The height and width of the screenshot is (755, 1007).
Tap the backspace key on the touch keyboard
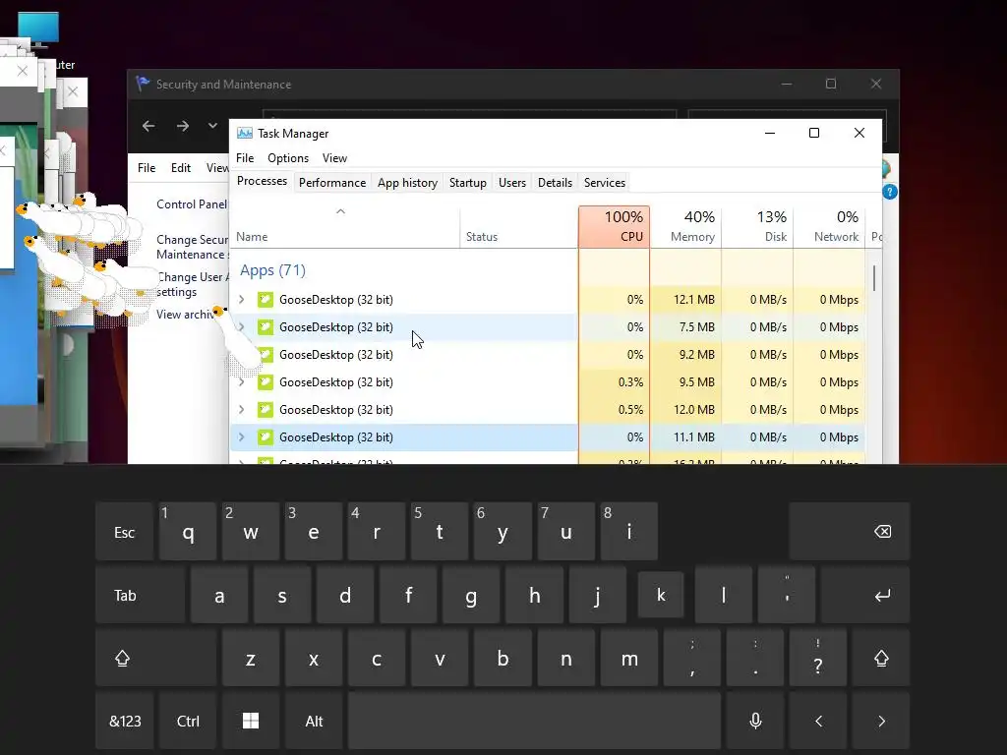tap(850, 532)
